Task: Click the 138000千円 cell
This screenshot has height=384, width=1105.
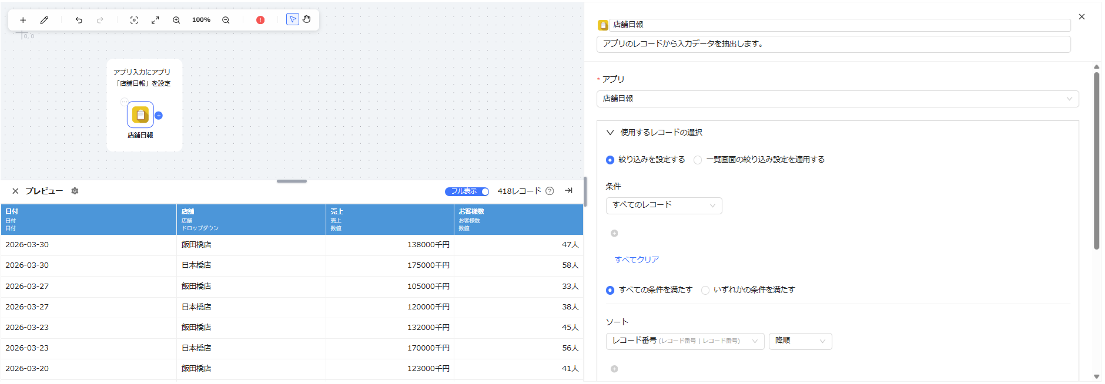Action: [x=390, y=245]
